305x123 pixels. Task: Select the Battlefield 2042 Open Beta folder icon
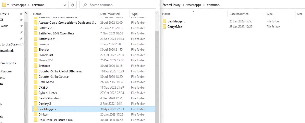[x=35, y=33]
